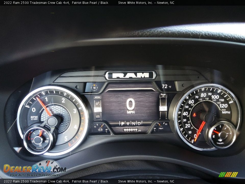Click the colored stripes logo in bottom corner
This screenshot has height=184, width=245.
(228, 175)
